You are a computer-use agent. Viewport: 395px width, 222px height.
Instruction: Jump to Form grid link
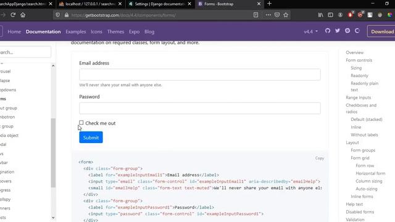tap(360, 158)
